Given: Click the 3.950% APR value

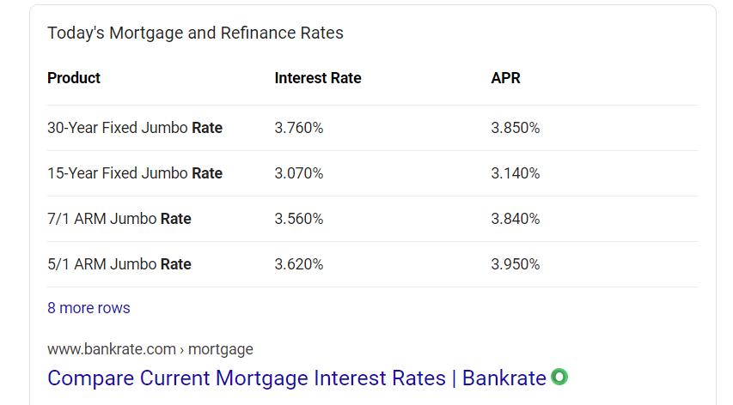Looking at the screenshot, I should pos(515,264).
